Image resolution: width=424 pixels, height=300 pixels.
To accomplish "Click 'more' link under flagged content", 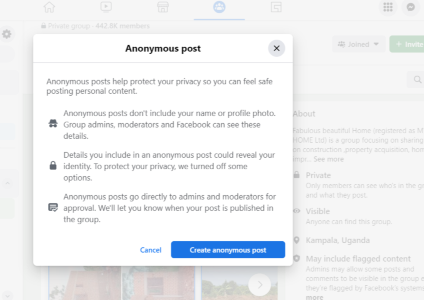I will pos(314,297).
